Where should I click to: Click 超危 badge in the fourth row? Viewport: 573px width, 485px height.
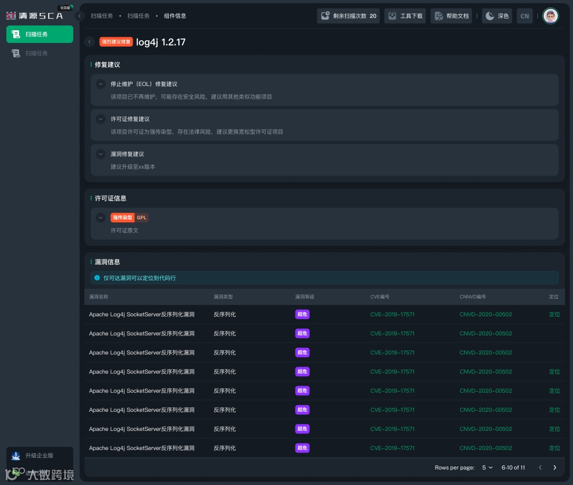302,371
